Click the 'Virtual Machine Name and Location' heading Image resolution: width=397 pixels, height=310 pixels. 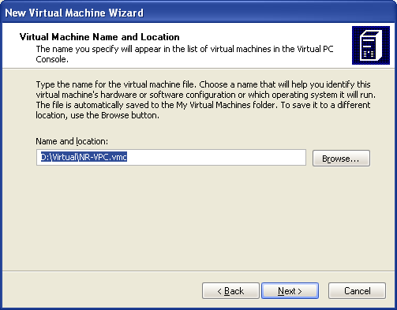[x=99, y=37]
